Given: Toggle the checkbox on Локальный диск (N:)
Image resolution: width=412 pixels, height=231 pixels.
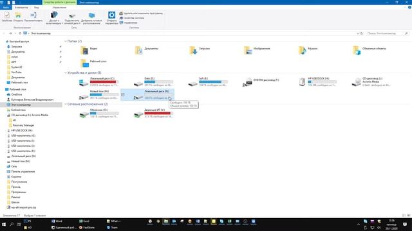Looking at the screenshot, I should pos(123,94).
